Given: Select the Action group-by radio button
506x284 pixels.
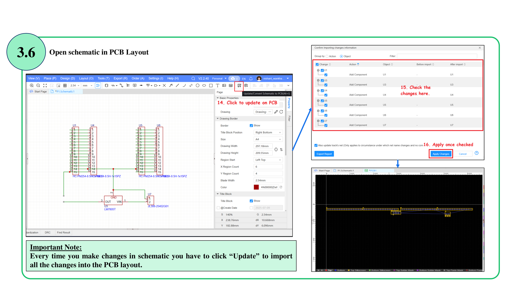Looking at the screenshot, I should 327,56.
